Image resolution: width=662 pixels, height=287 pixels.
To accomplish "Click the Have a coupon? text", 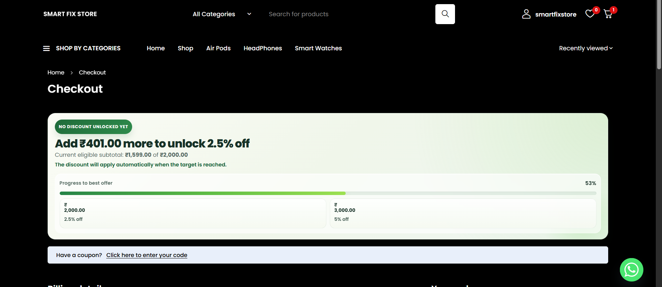I will (79, 255).
